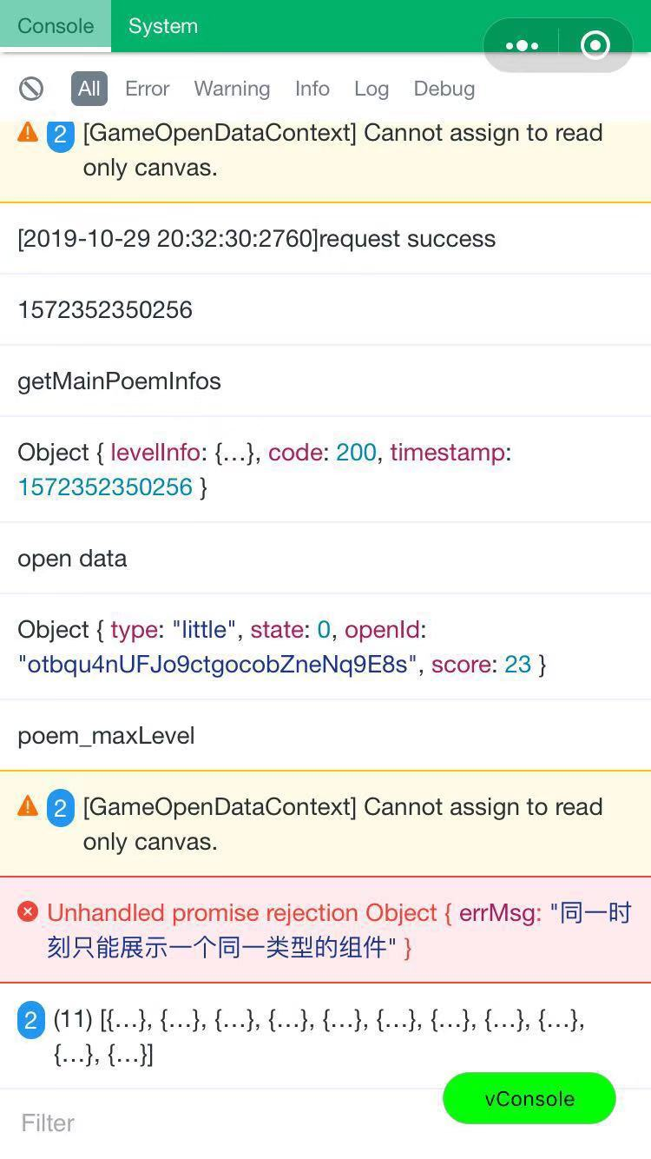Tap the mini program close target icon
Viewport: 651px width, 1159px height.
pos(595,45)
